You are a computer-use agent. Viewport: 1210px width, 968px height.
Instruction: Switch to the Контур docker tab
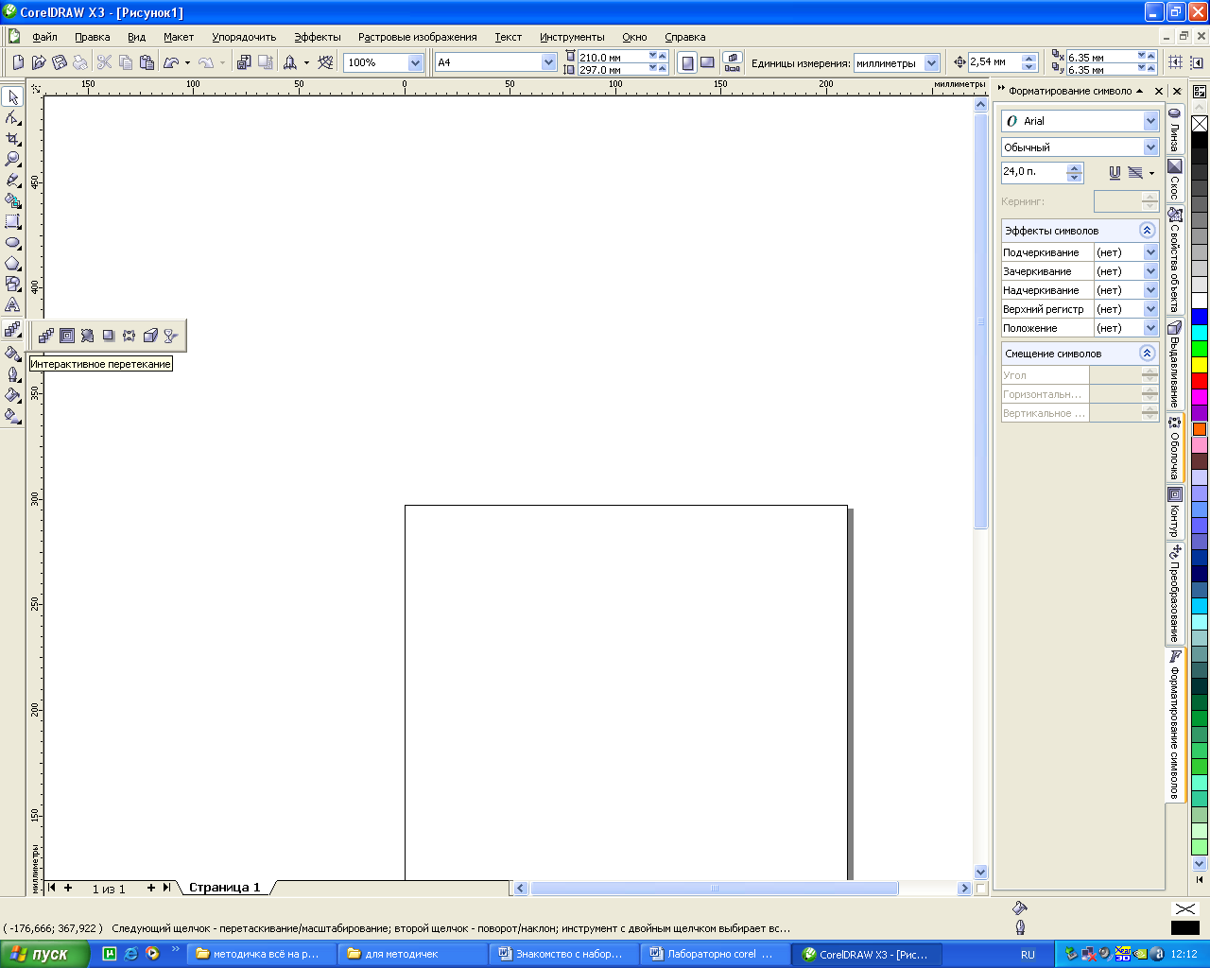tap(1174, 511)
